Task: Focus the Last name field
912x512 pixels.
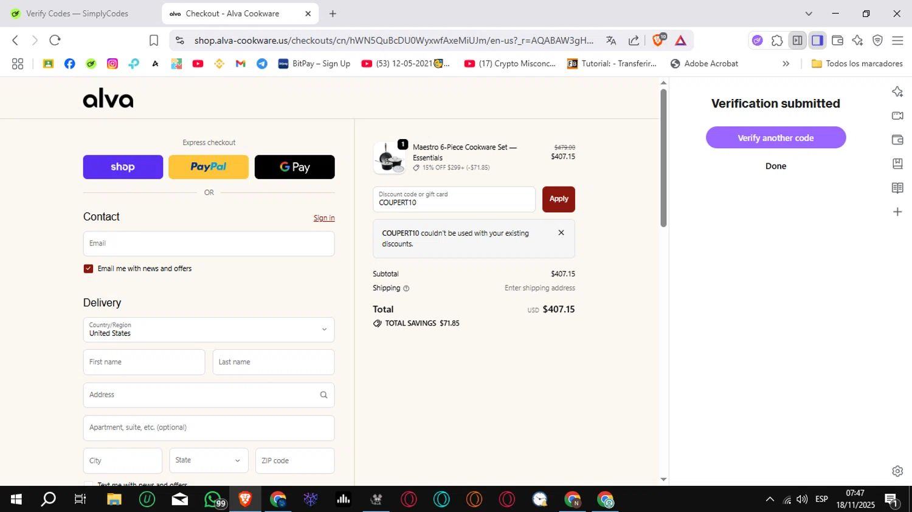Action: click(274, 362)
